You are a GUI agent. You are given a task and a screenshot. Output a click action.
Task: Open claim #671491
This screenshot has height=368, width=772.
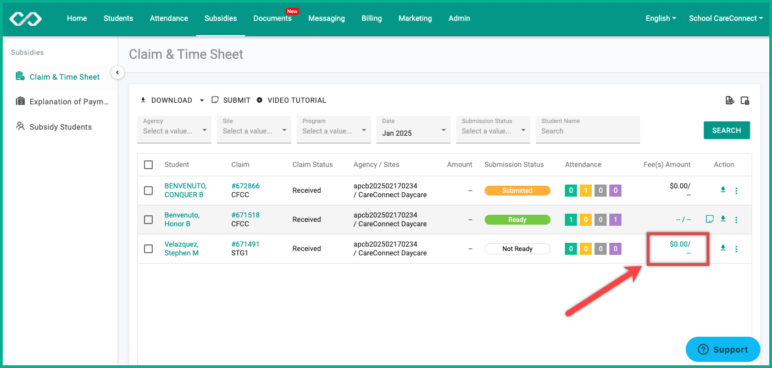tap(246, 244)
